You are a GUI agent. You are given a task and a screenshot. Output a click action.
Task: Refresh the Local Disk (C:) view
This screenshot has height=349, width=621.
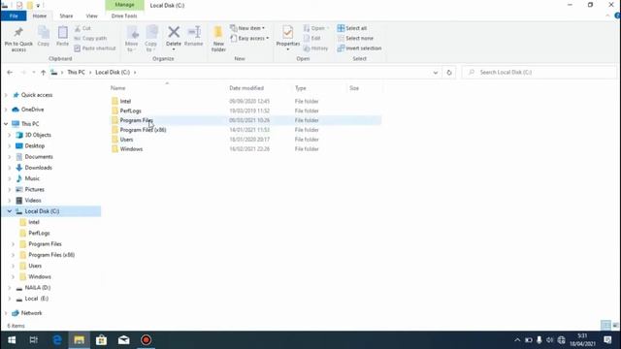tap(449, 73)
